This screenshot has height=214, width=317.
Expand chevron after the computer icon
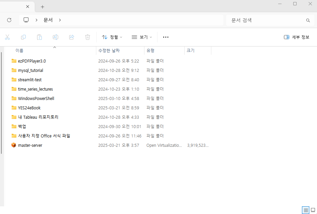click(x=36, y=20)
